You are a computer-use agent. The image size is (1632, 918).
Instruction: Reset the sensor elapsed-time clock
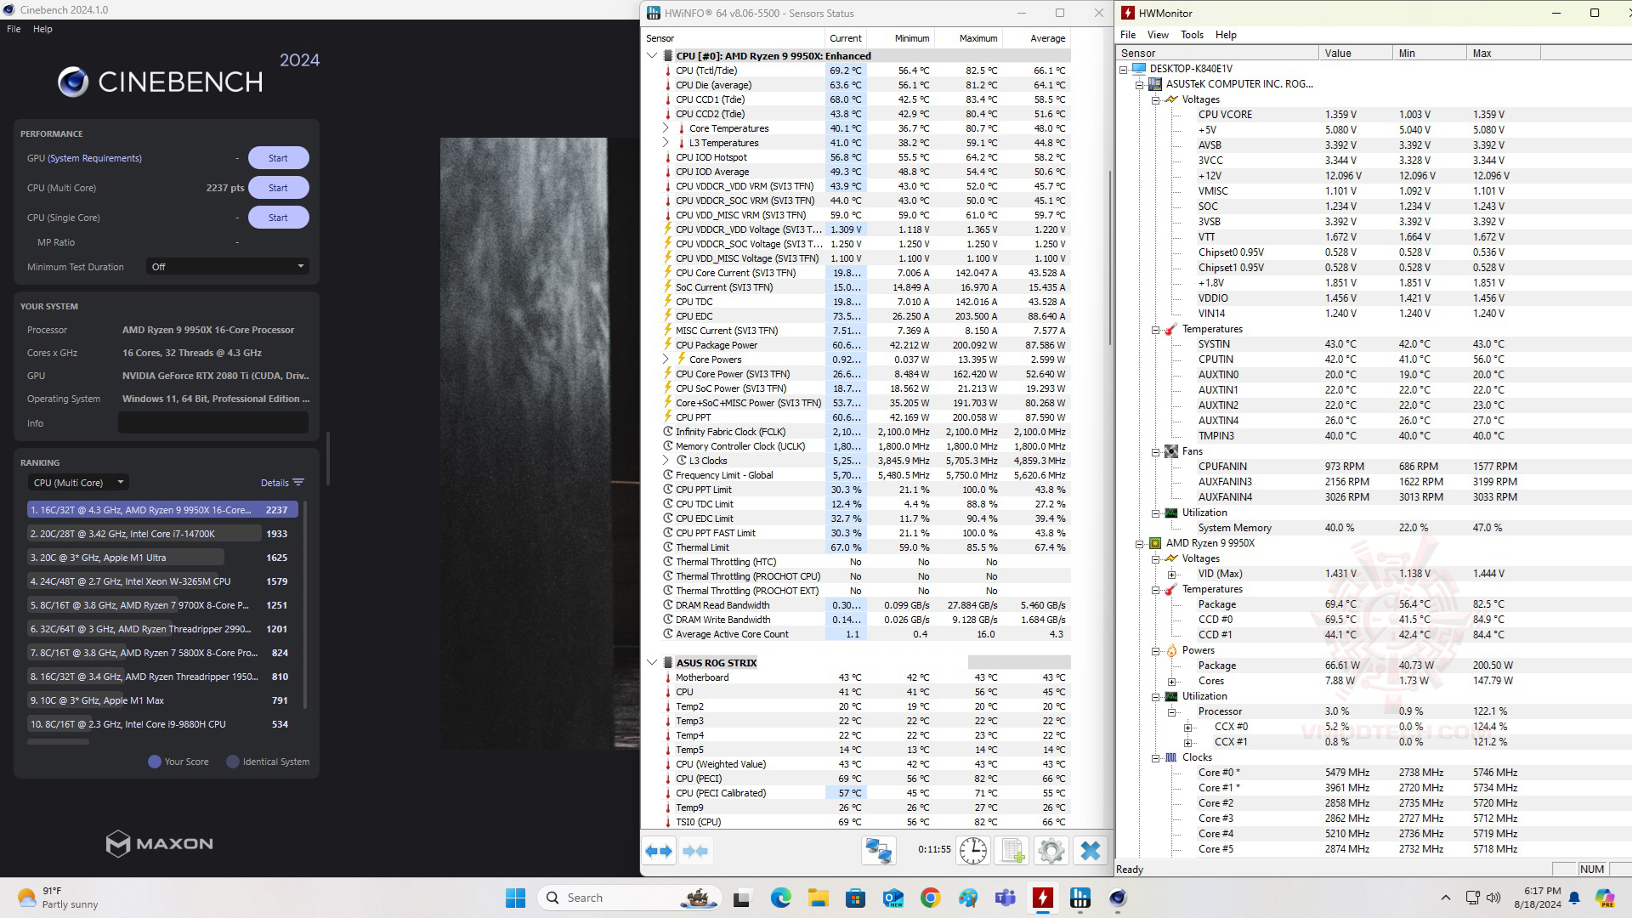[973, 851]
